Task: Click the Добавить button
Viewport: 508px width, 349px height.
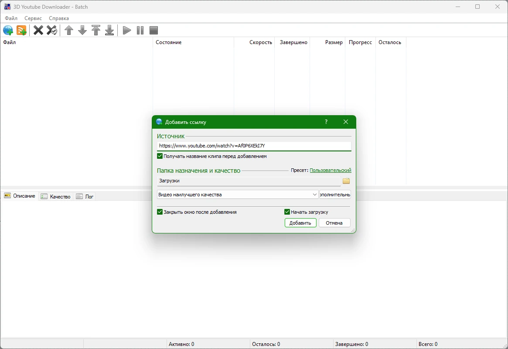Action: tap(300, 223)
